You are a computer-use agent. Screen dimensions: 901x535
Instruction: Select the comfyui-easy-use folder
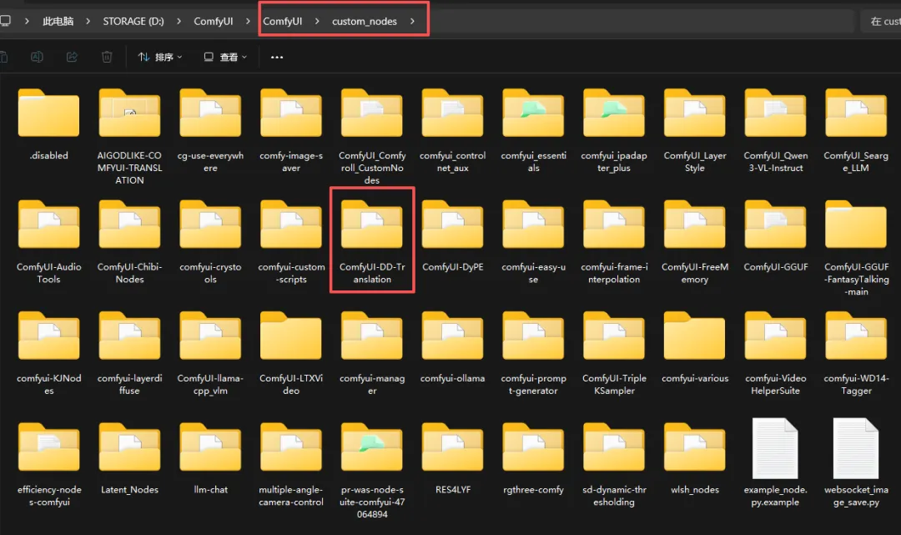533,225
